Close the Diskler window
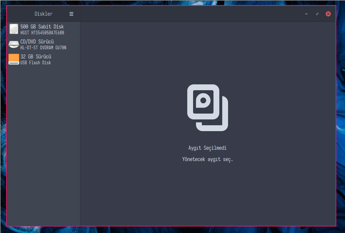 [x=328, y=14]
